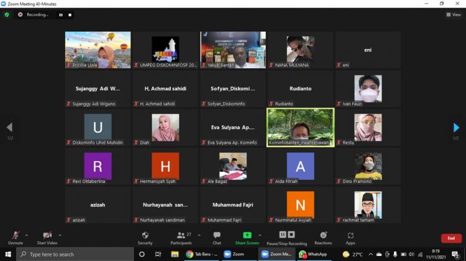Screen dimensions: 466x261
Task: Go to next gallery page arrow
Action: tap(456, 128)
